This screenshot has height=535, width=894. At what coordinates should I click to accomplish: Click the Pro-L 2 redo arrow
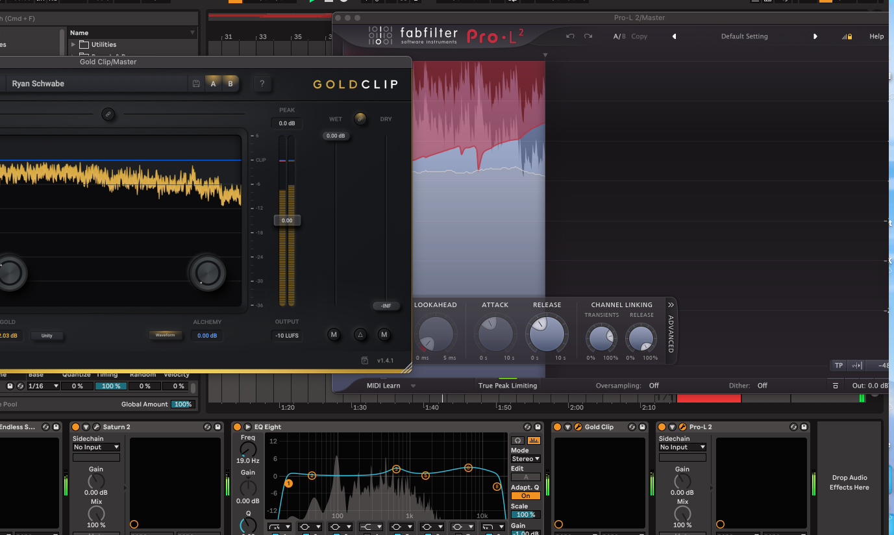[588, 36]
